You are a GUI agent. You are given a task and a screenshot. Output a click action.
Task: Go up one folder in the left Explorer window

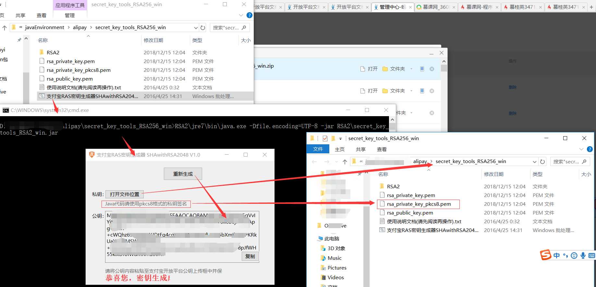pos(4,28)
